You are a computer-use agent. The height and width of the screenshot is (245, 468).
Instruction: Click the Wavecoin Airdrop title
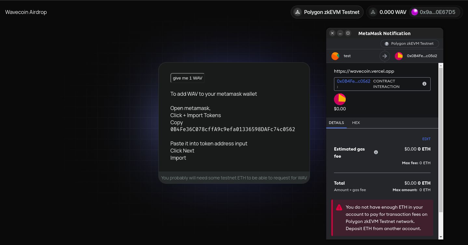pos(26,12)
